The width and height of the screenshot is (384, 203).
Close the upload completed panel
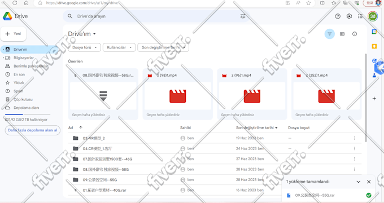pyautogui.click(x=369, y=182)
